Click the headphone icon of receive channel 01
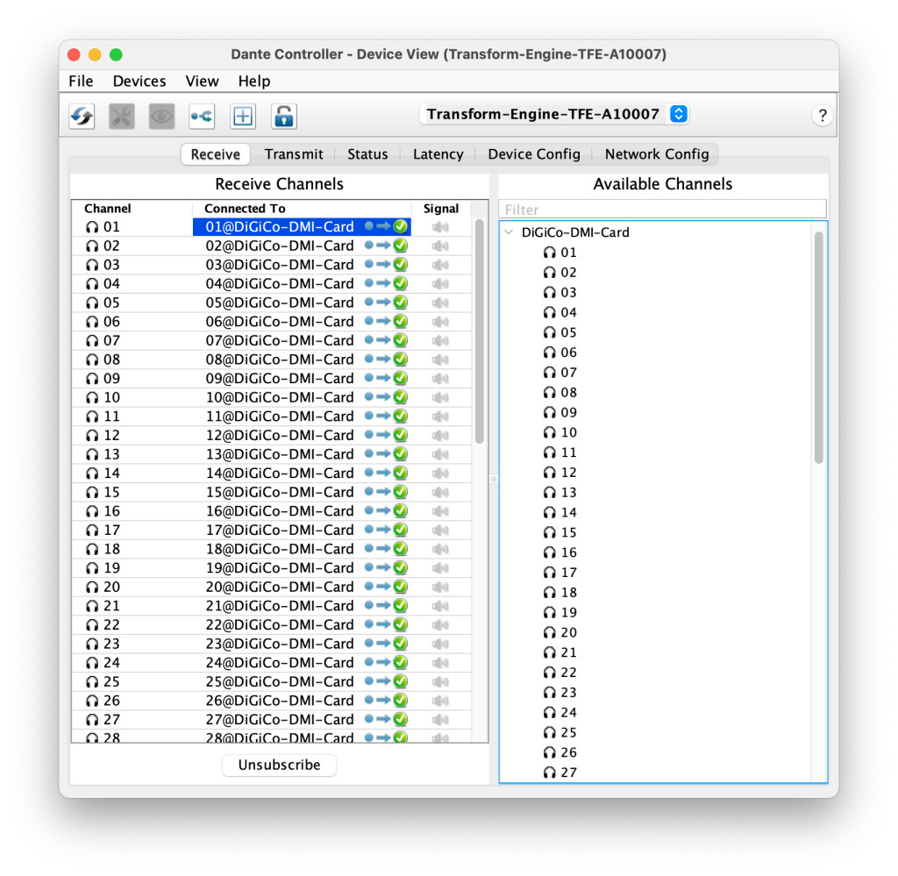 pos(92,227)
